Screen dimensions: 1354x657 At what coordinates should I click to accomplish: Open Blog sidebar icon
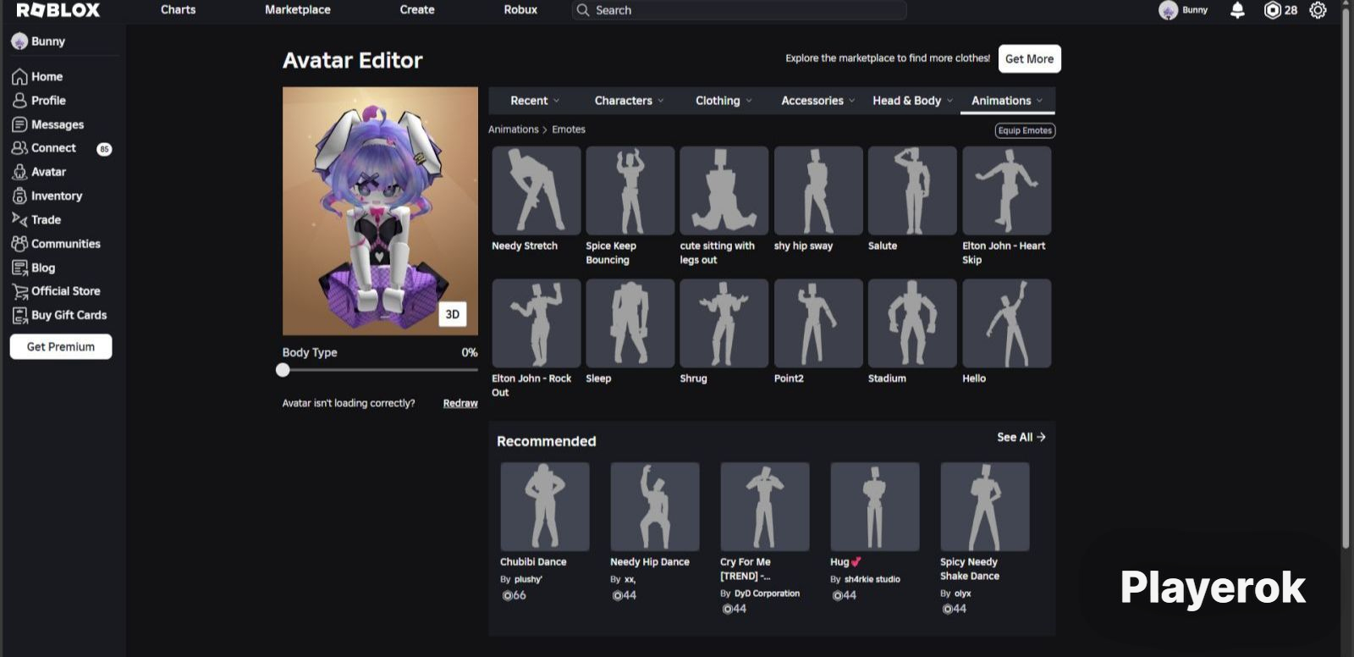(19, 268)
